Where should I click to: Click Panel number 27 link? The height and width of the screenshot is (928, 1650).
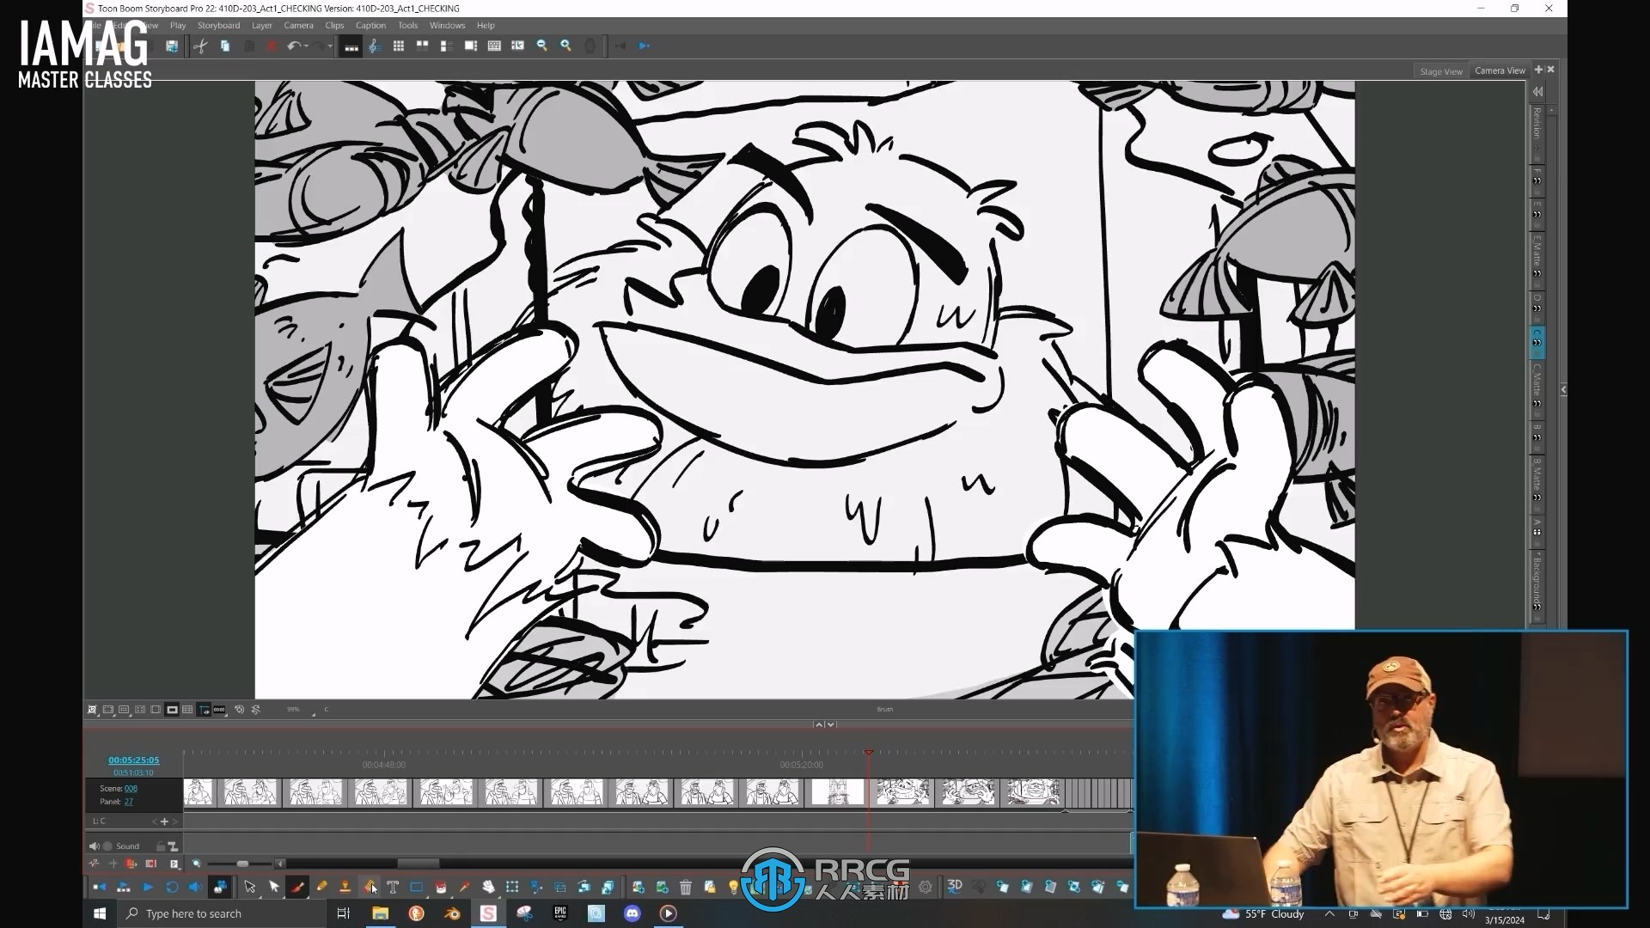[129, 802]
